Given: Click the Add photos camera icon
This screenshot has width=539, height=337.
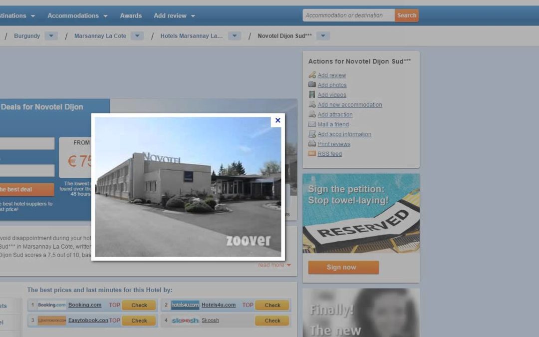Looking at the screenshot, I should pyautogui.click(x=312, y=85).
